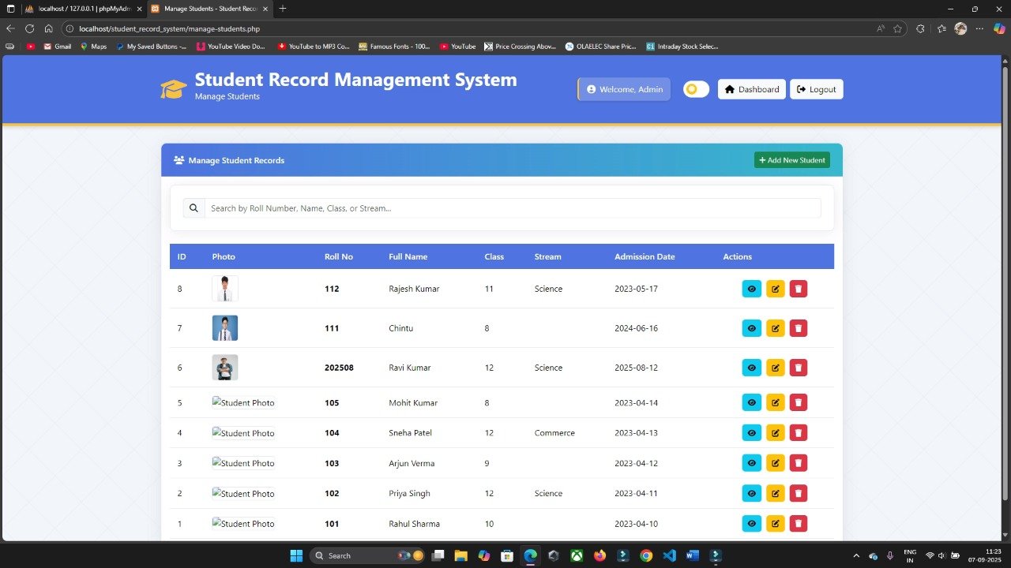Delete Rahul Sharma's record using trash icon

click(799, 524)
